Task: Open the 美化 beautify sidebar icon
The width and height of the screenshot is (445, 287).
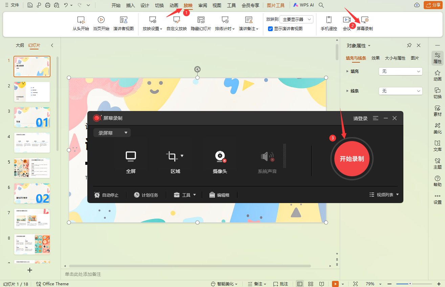Action: pos(438,128)
